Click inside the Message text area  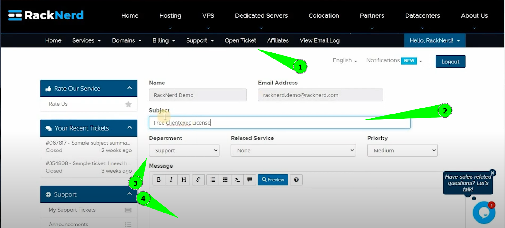tap(307, 208)
